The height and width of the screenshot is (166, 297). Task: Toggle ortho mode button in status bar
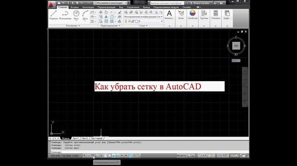coord(97,156)
